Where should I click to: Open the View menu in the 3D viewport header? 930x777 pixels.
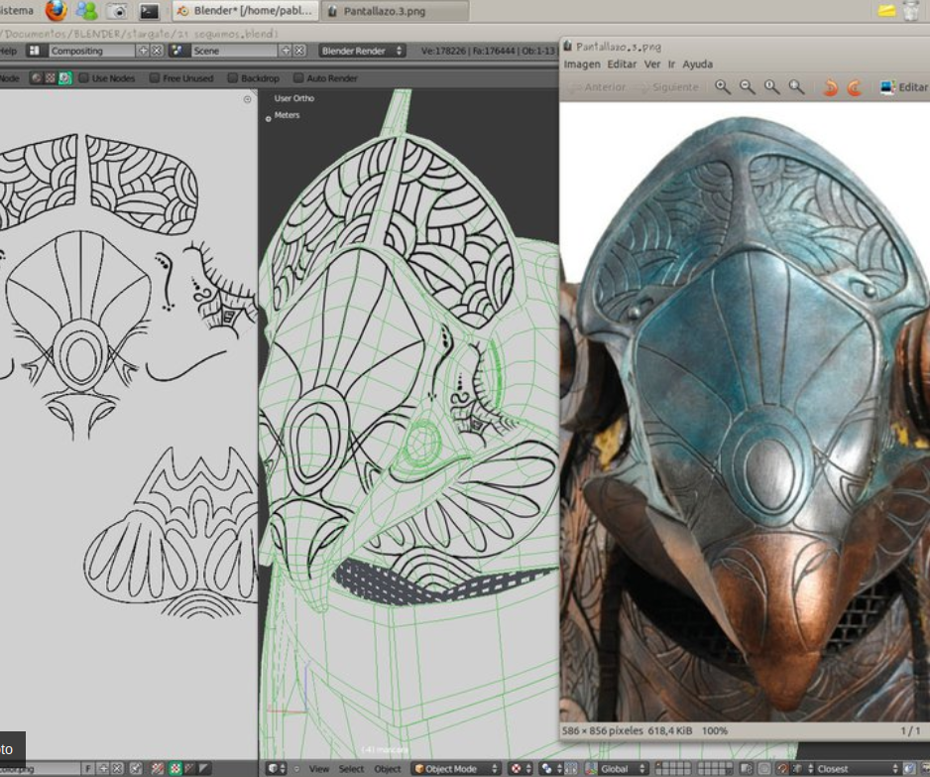(318, 769)
